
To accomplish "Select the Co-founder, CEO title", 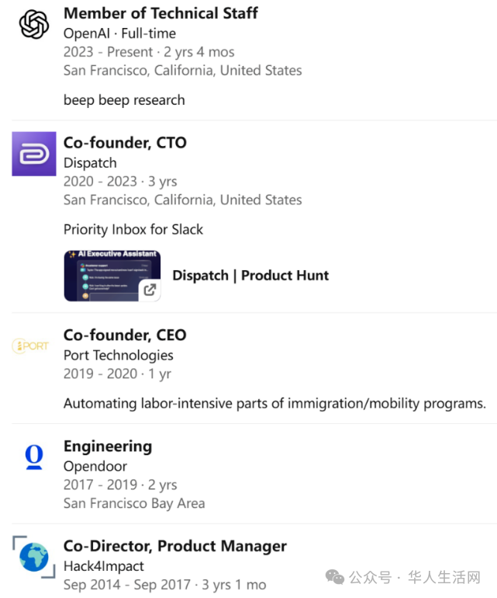I will pyautogui.click(x=125, y=336).
